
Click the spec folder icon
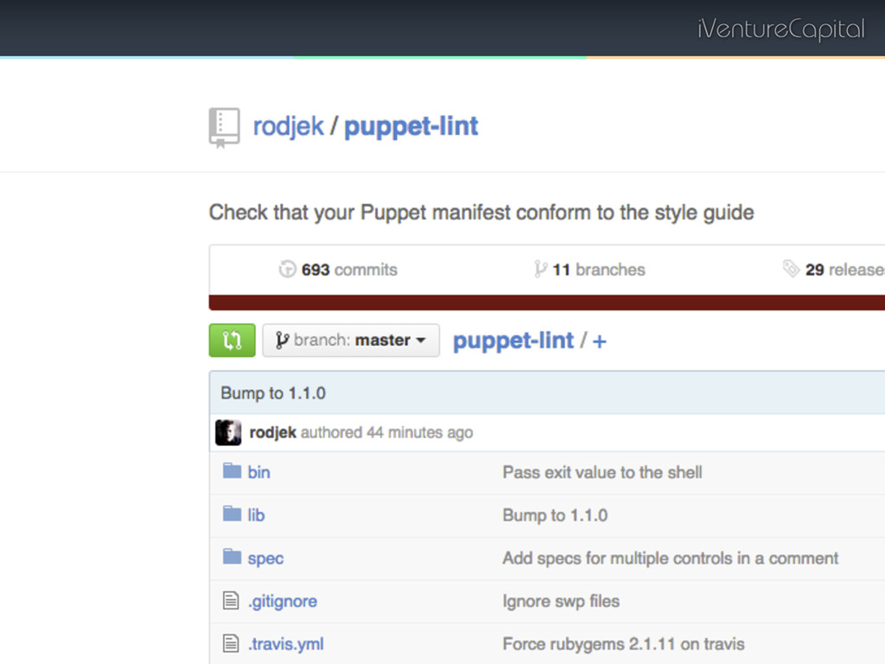[x=232, y=557]
